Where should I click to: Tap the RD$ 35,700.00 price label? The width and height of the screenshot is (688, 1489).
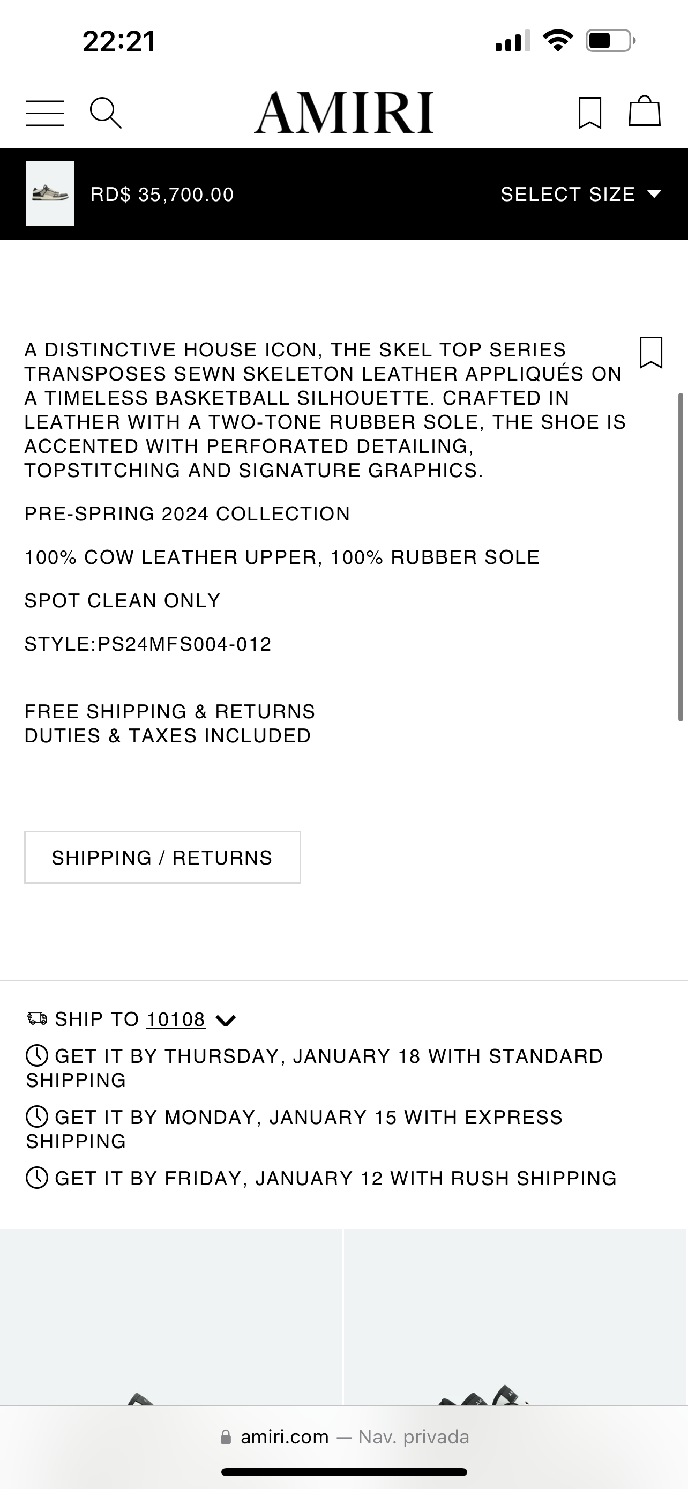coord(162,195)
